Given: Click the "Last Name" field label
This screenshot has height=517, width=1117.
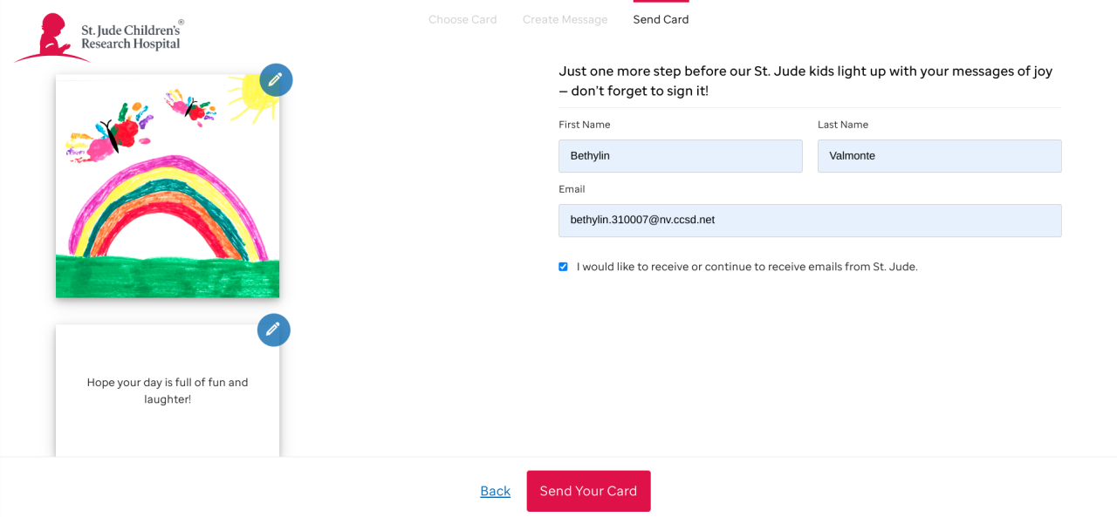Looking at the screenshot, I should [x=842, y=125].
